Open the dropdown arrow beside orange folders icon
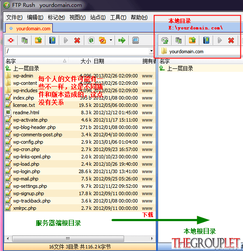The height and width of the screenshot is (251, 243). click(x=111, y=40)
